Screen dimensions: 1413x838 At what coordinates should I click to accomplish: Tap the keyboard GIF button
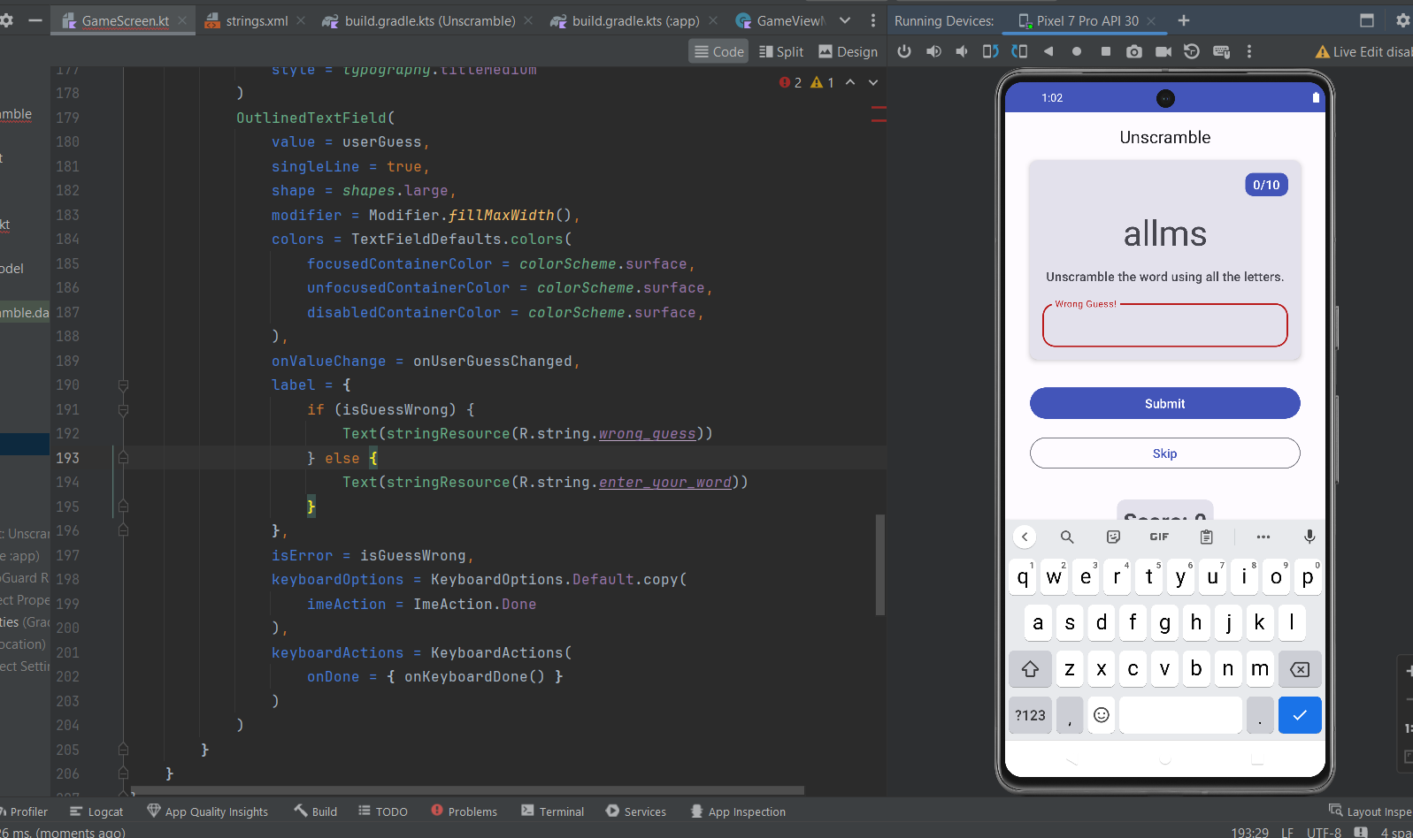point(1159,537)
